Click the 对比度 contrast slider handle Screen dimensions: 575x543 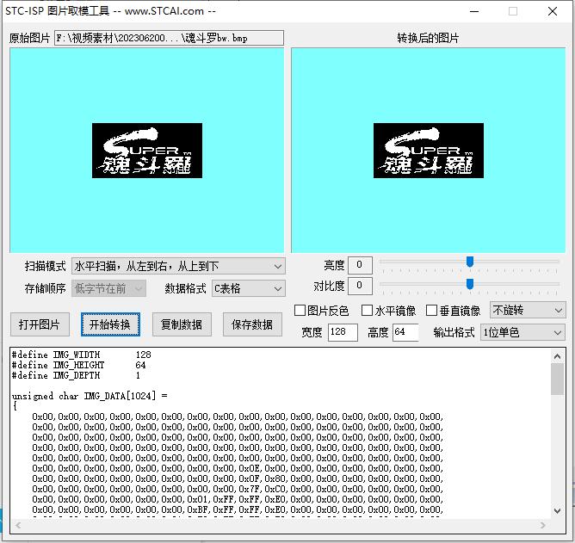(x=470, y=284)
